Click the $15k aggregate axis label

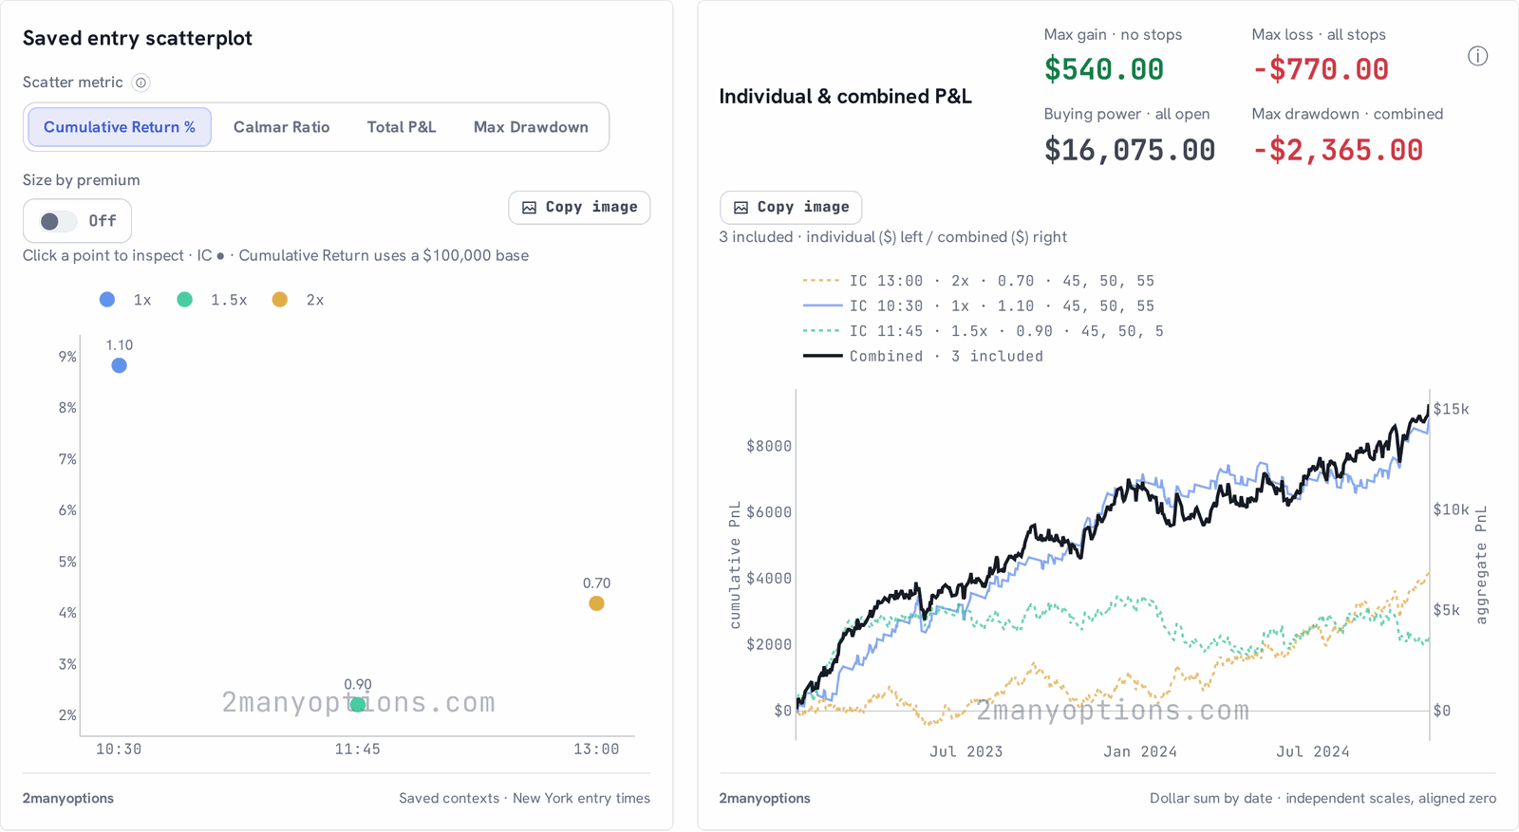pos(1452,409)
